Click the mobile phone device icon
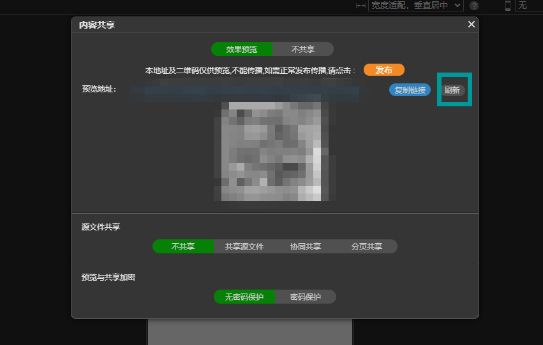The image size is (543, 345). (x=508, y=6)
